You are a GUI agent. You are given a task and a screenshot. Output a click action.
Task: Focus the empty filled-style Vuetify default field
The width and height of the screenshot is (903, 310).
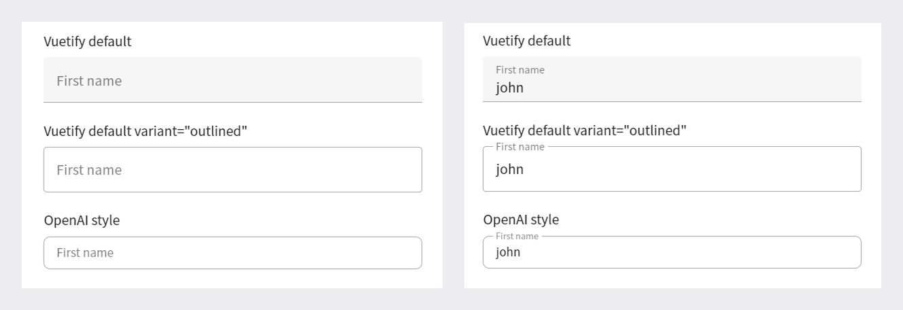233,80
